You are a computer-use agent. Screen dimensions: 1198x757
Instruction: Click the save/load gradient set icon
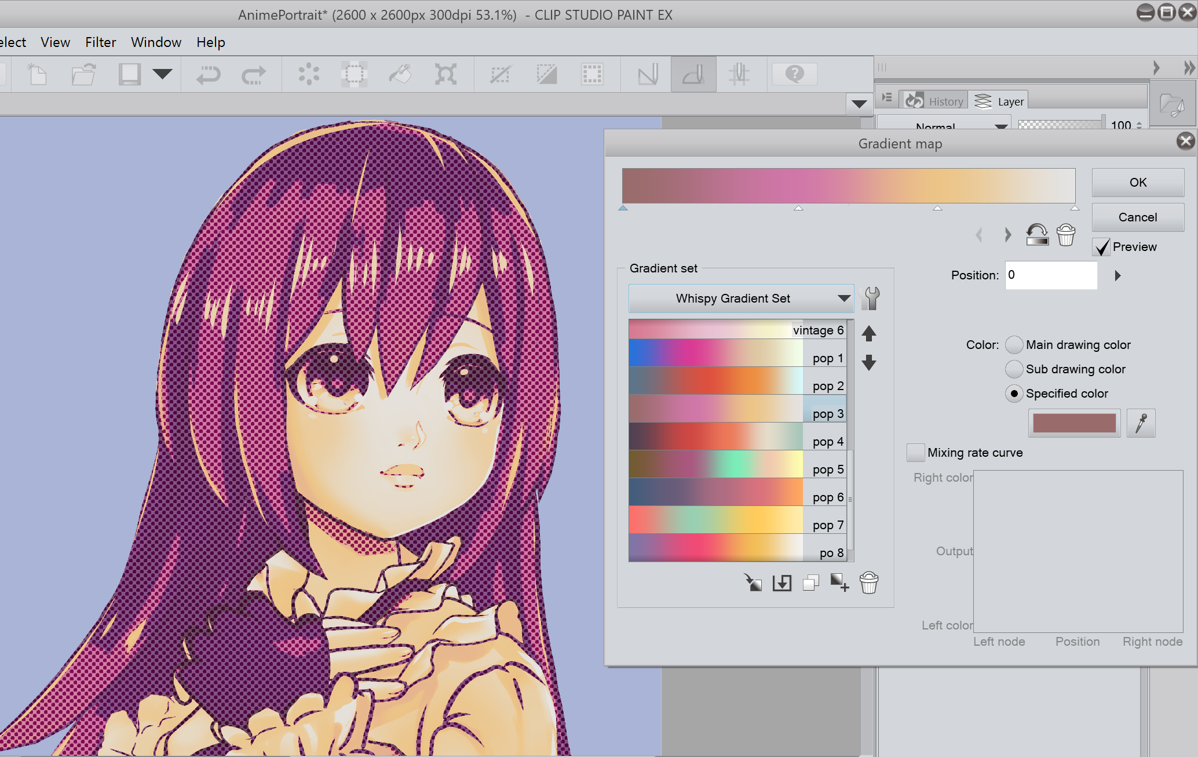point(781,583)
